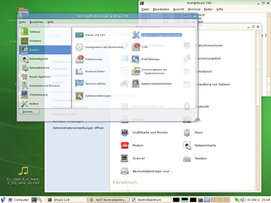
Task: Open the Terminal menu in terminal window
Action: [194, 9]
